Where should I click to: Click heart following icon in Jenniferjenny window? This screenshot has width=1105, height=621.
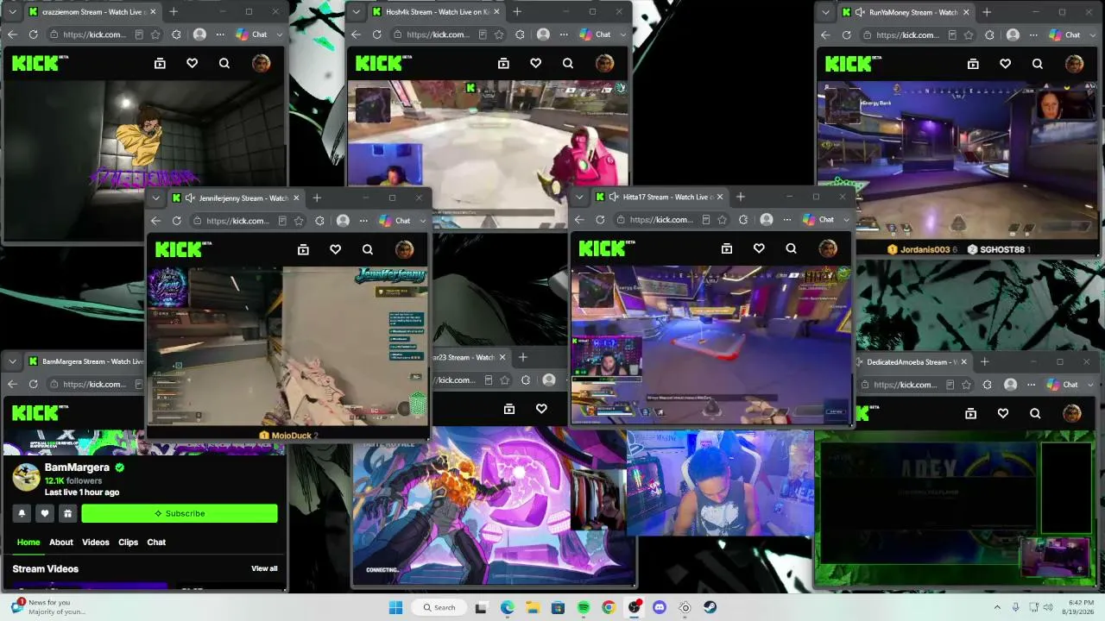336,249
